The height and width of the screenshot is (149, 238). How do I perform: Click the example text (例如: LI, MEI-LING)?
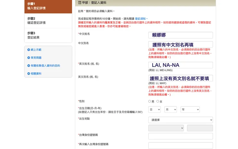[x=160, y=70]
